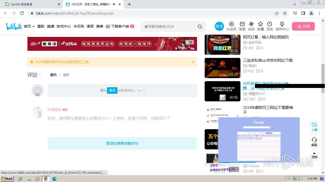Click 小窗 mini-player button
This screenshot has height=182, width=325.
(x=314, y=127)
